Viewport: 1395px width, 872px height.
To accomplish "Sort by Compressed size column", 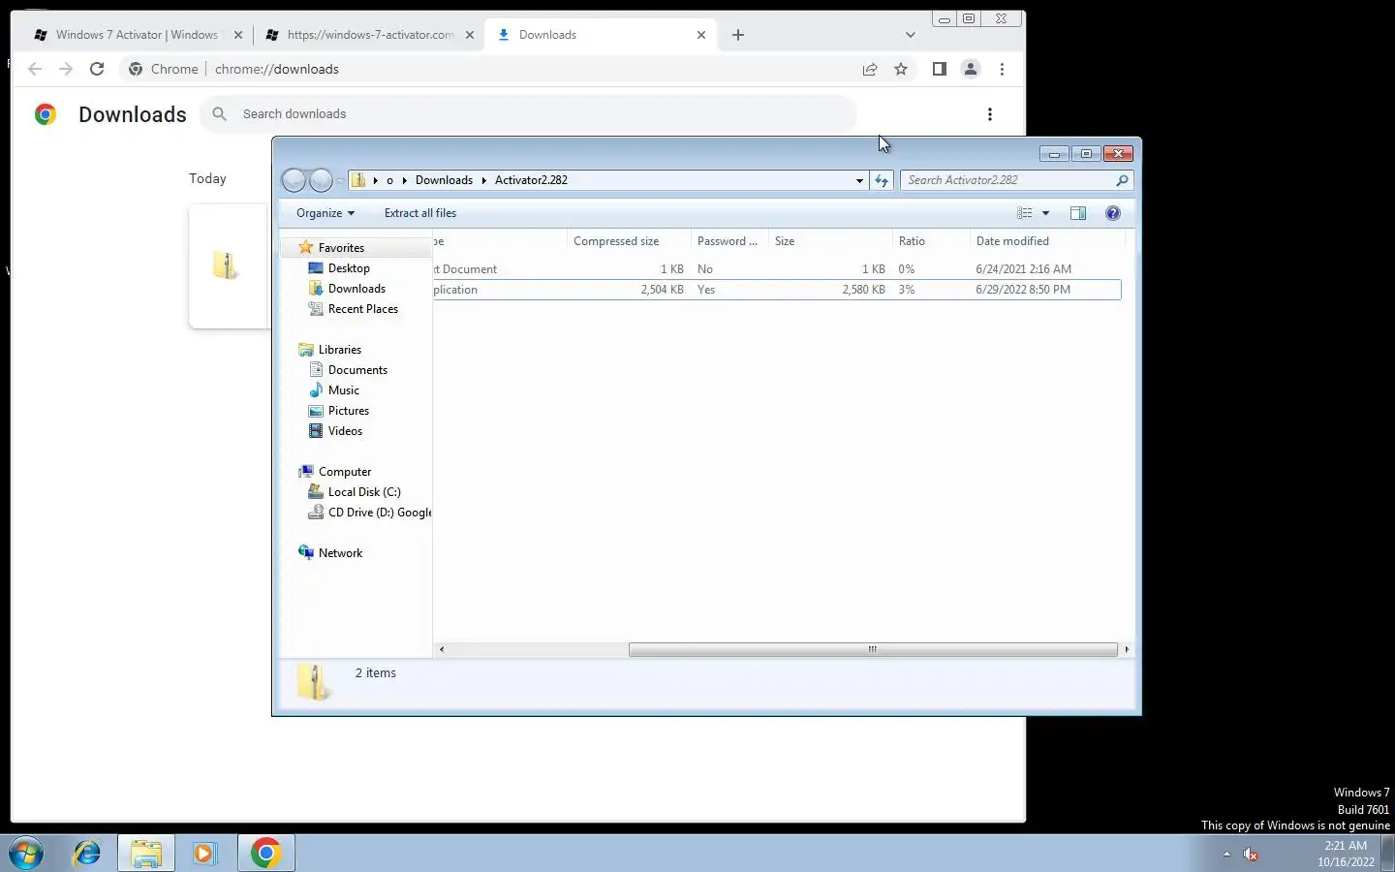I will pos(629,241).
